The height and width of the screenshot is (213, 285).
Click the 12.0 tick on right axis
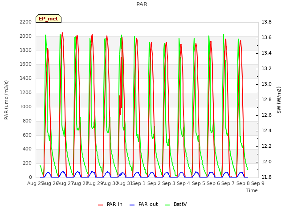tap(266, 162)
